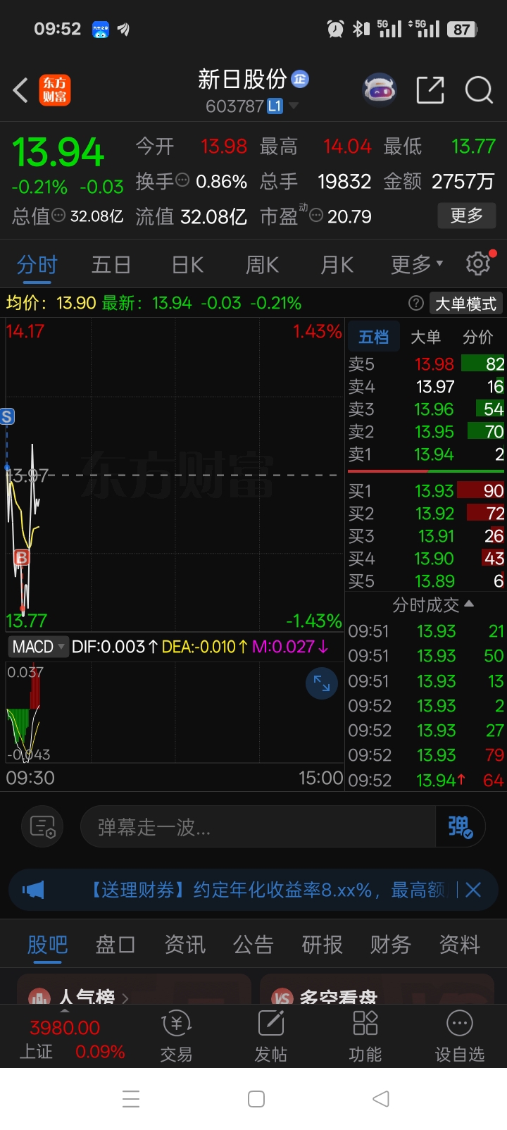Open the barrage settings icon
507x1130 pixels.
(42, 826)
